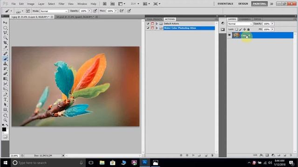Play selected action button

193,155
